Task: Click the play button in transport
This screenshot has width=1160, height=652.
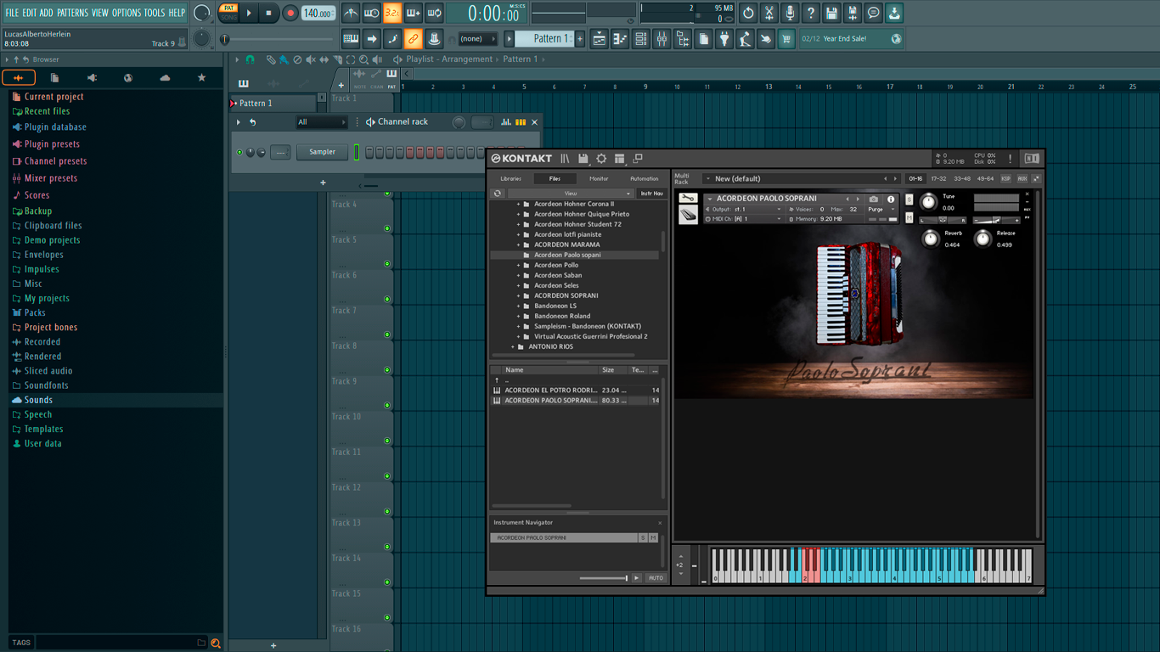Action: pos(249,13)
